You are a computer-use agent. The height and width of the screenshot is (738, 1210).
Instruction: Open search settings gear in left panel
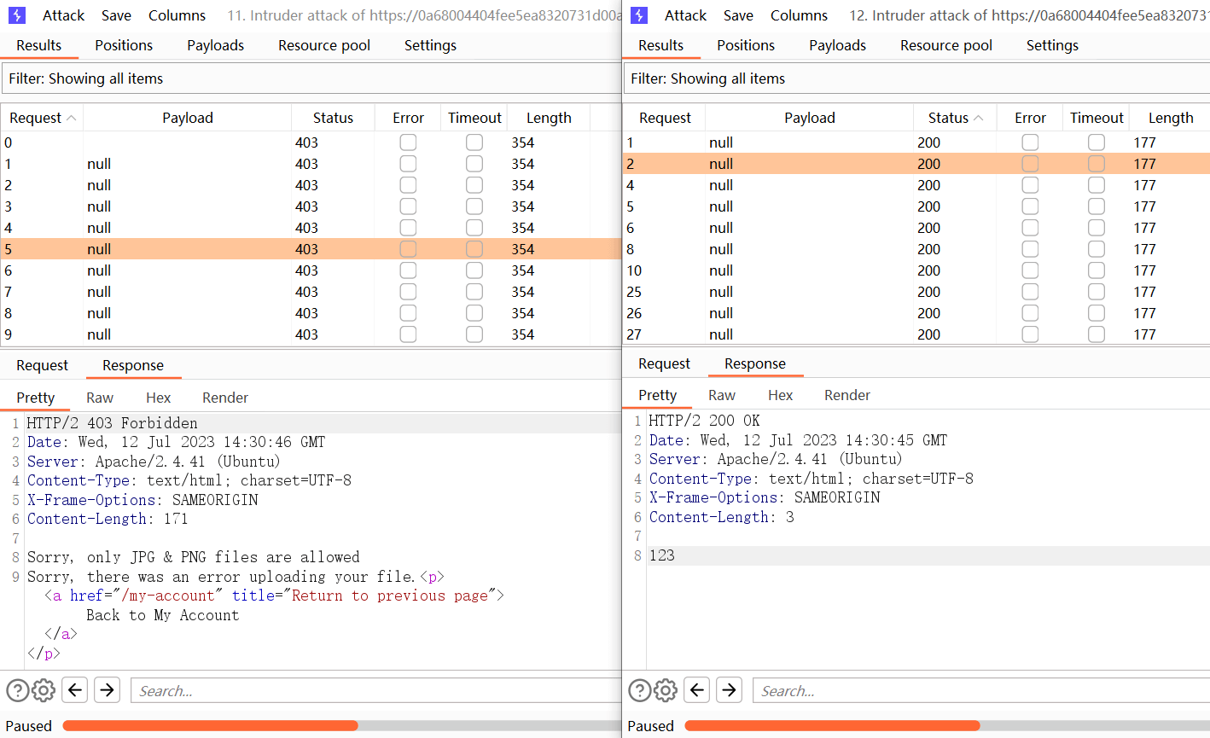[44, 690]
